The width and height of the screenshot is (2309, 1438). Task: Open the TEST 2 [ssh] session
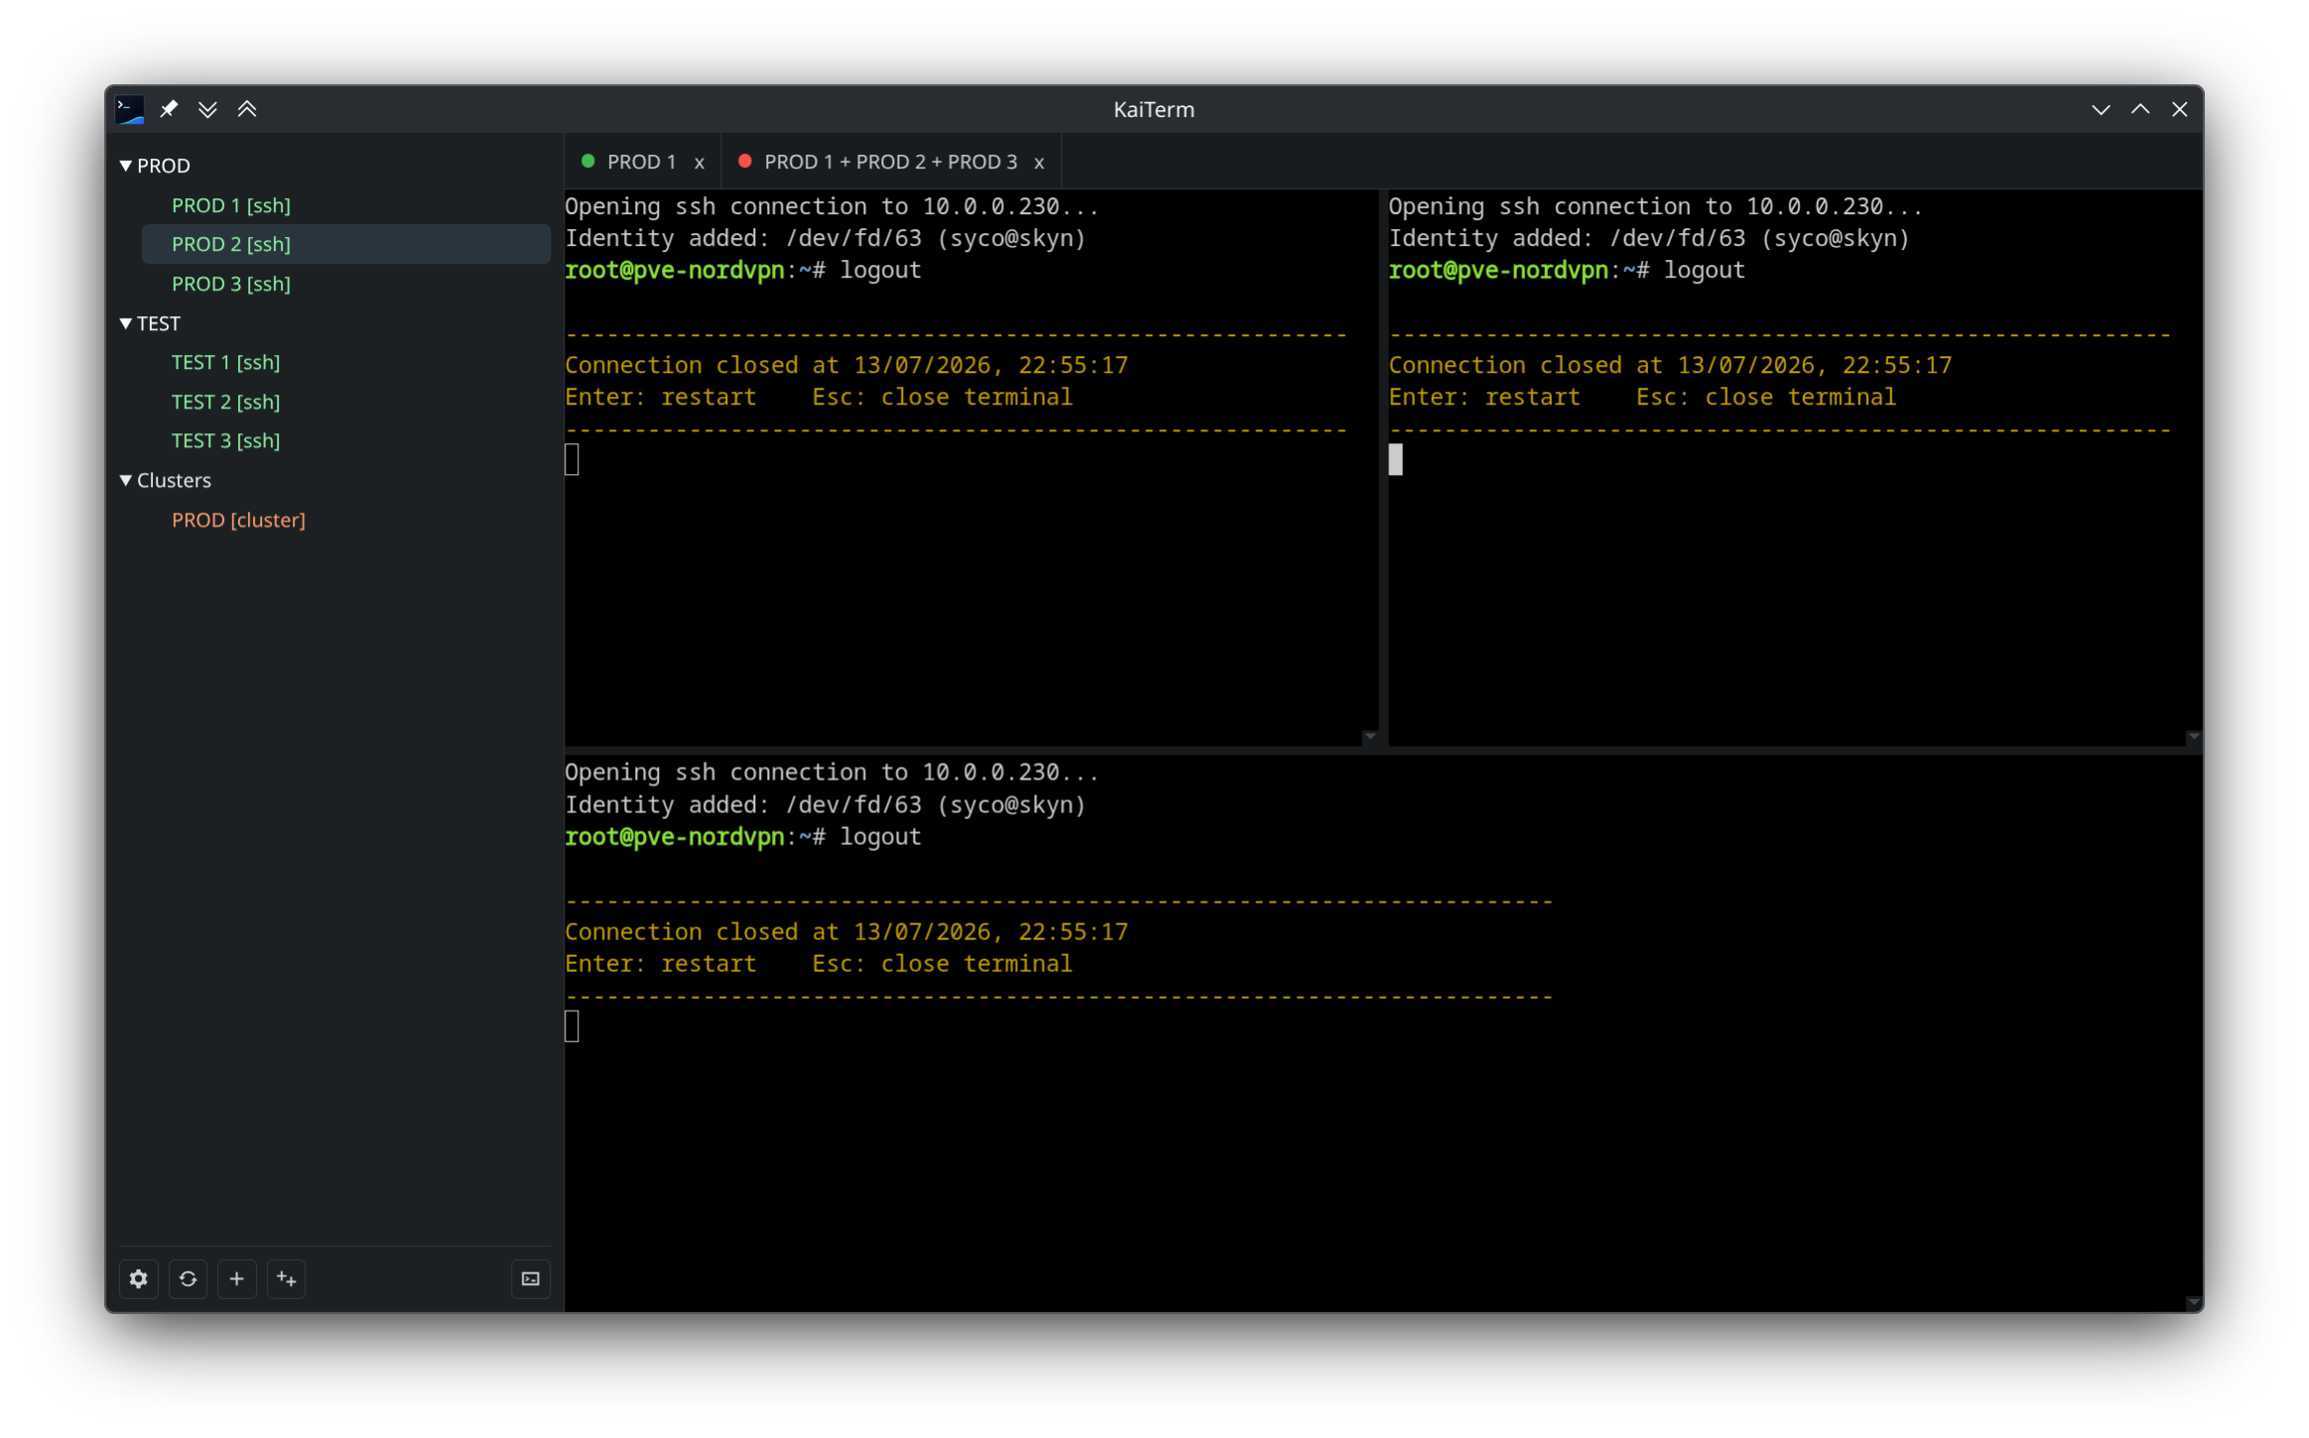point(226,402)
